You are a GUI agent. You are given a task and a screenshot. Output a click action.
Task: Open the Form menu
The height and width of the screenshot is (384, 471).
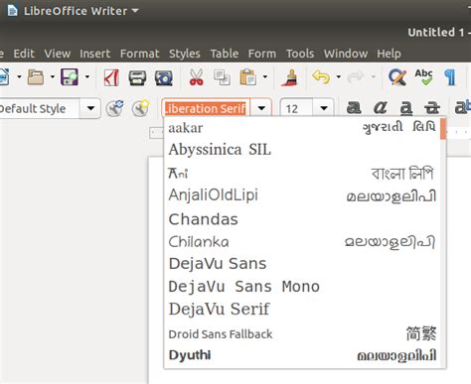pos(262,54)
